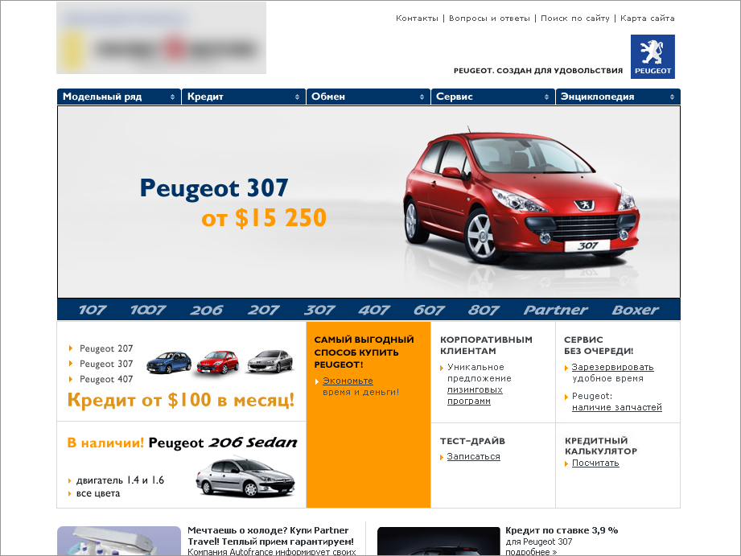Click the arrow bullet before Peugeot 307

pyautogui.click(x=71, y=364)
